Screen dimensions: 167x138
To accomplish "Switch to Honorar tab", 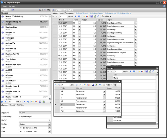I will click(13, 105).
